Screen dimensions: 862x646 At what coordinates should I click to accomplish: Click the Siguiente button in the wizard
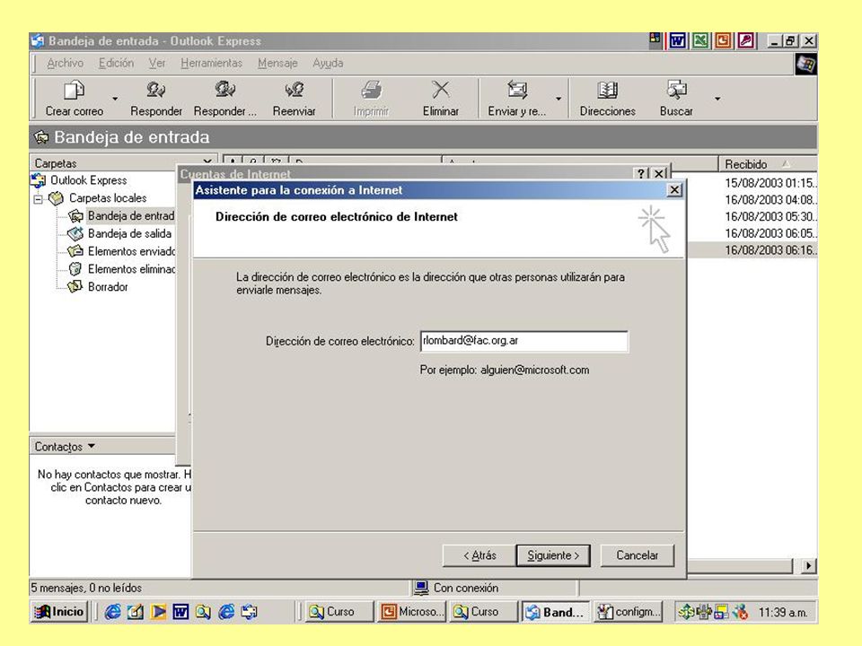(553, 555)
